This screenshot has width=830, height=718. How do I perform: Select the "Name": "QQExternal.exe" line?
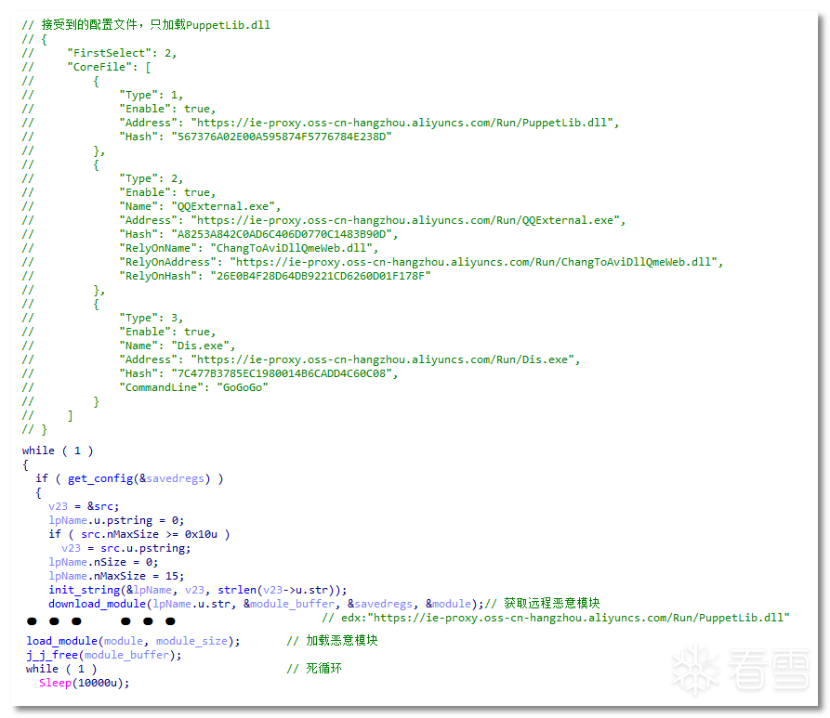tap(200, 206)
